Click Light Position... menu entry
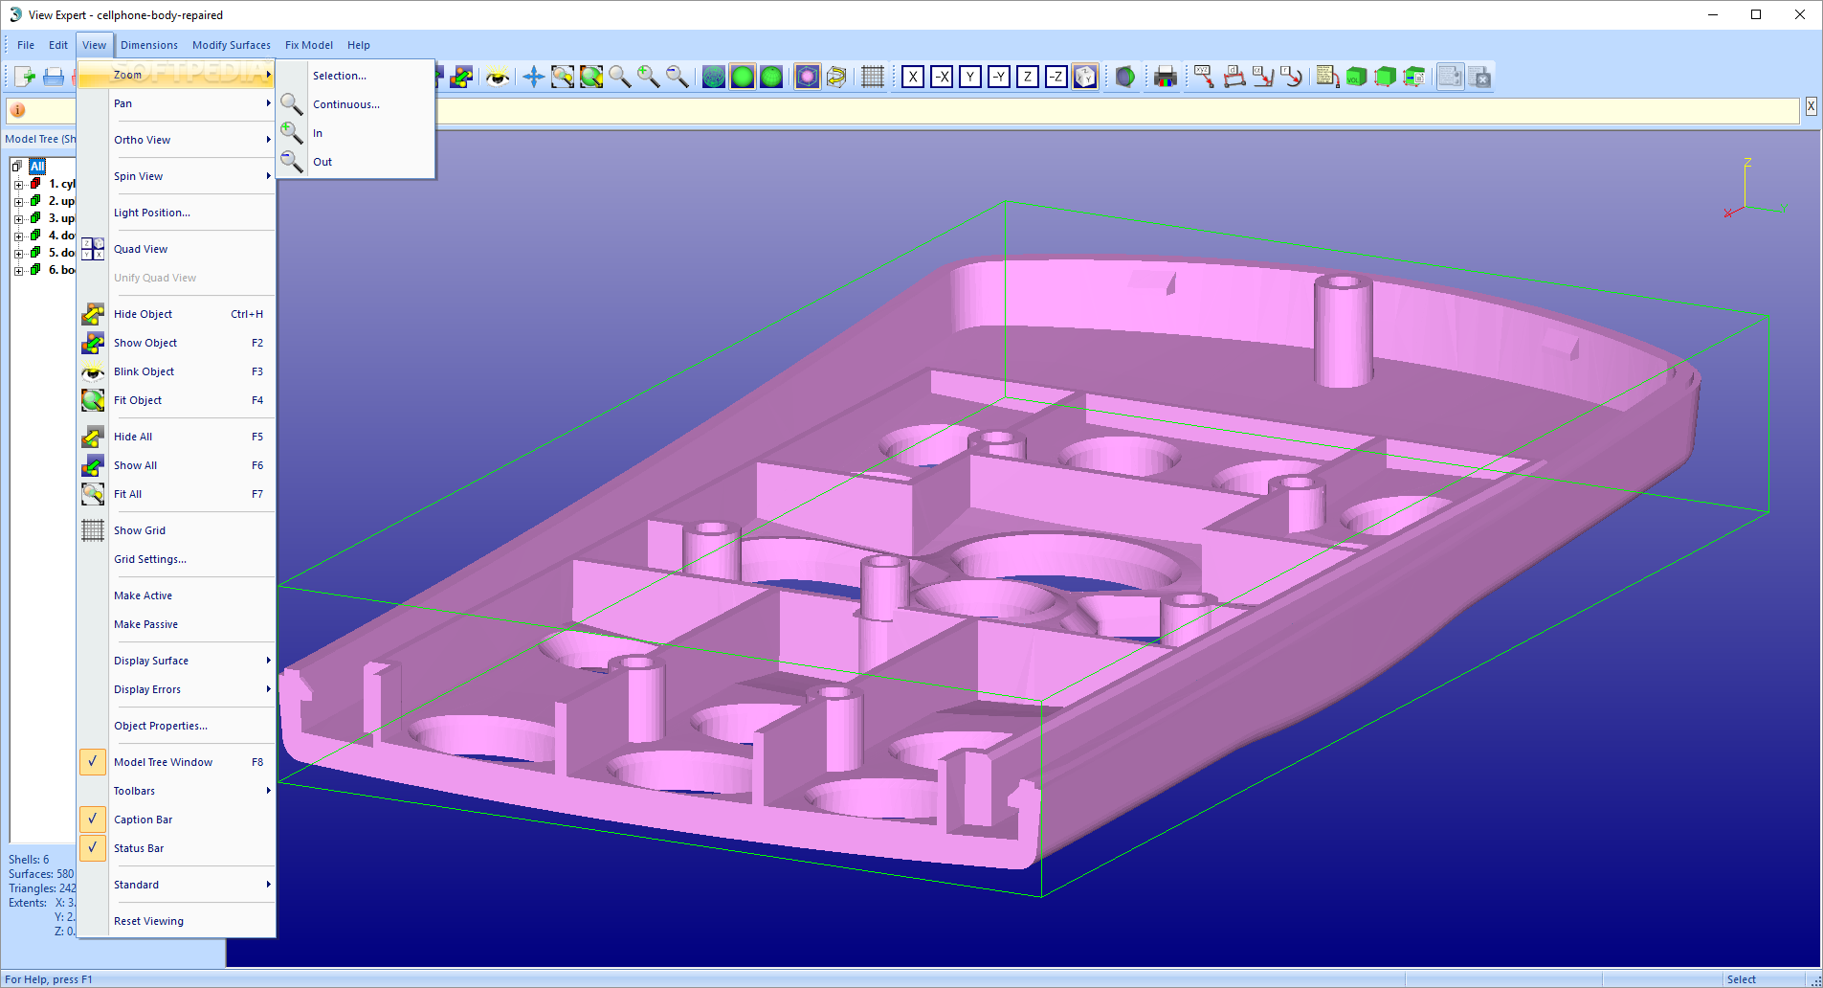The width and height of the screenshot is (1823, 988). (x=176, y=213)
